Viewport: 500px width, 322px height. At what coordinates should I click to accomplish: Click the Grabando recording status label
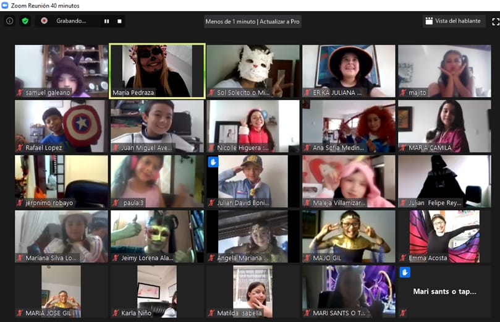[71, 20]
